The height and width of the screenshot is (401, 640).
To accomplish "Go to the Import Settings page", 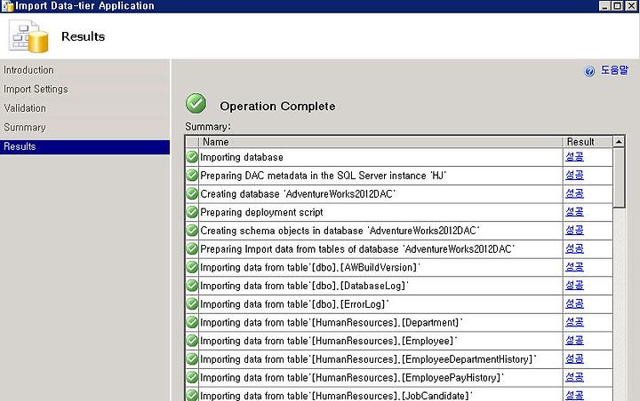I will pos(36,90).
